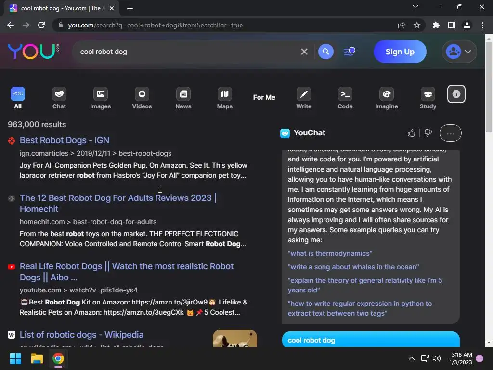
Task: Try the "what is thermodynamics" example query
Action: [330, 253]
